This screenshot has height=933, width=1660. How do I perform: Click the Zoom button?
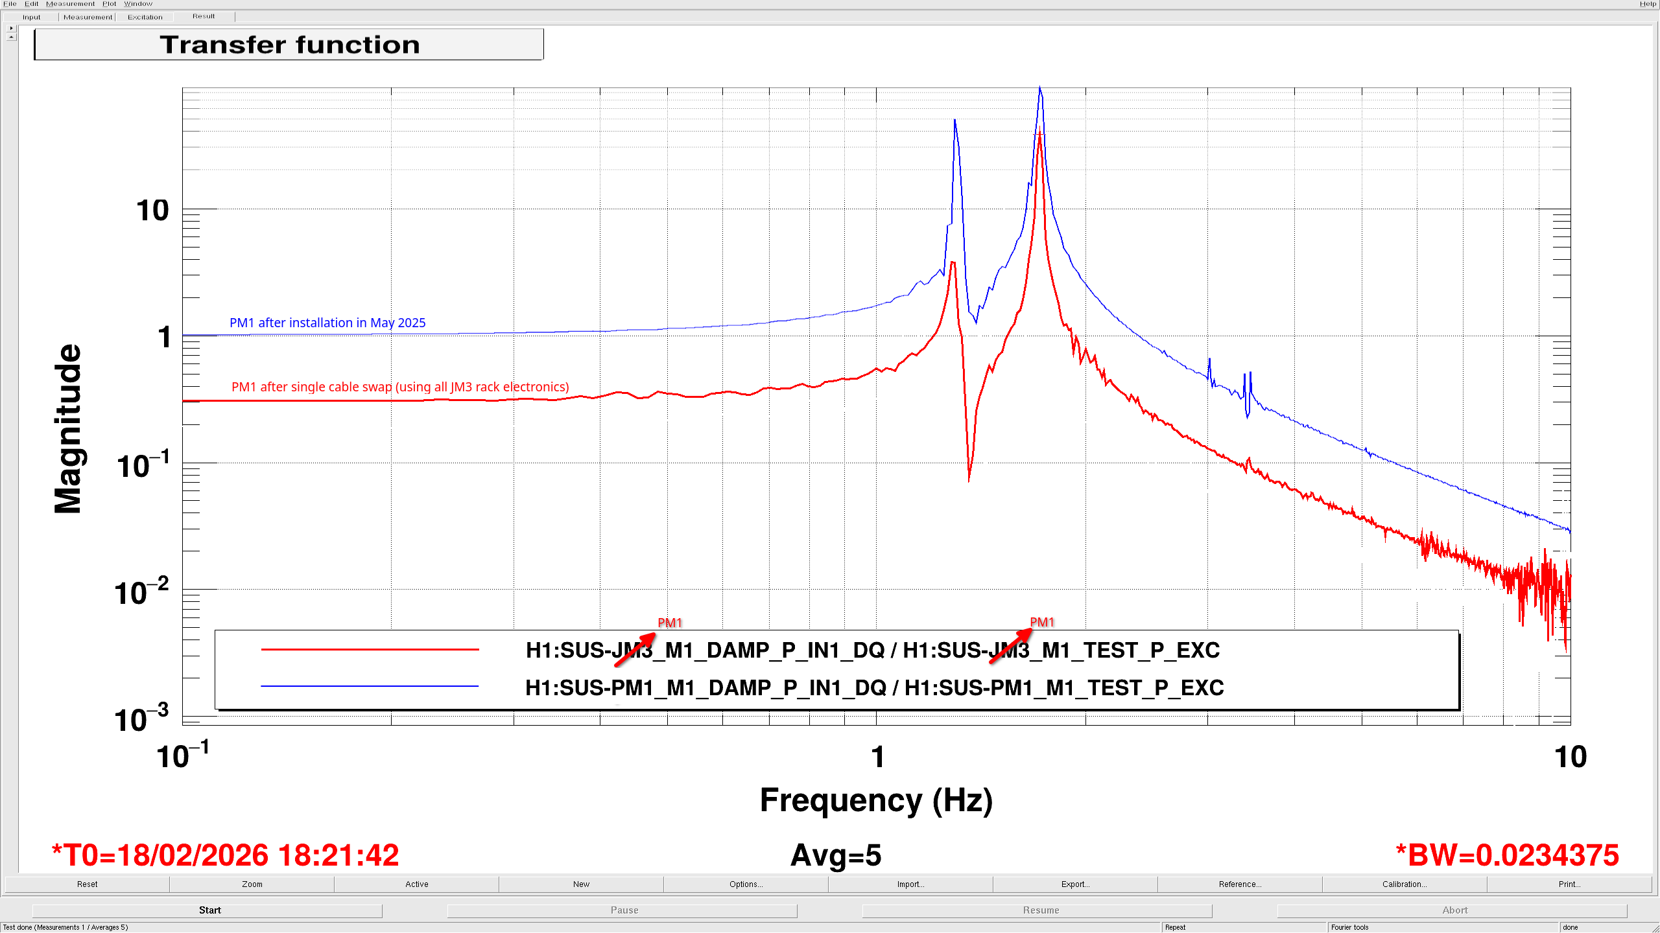coord(252,884)
